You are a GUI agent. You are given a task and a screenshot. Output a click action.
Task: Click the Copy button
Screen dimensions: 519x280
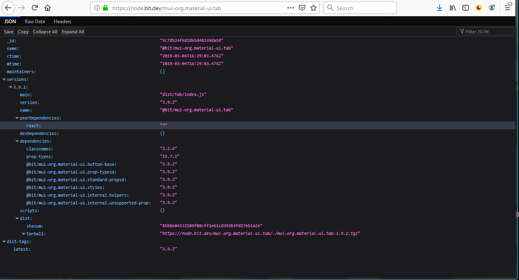(x=23, y=31)
